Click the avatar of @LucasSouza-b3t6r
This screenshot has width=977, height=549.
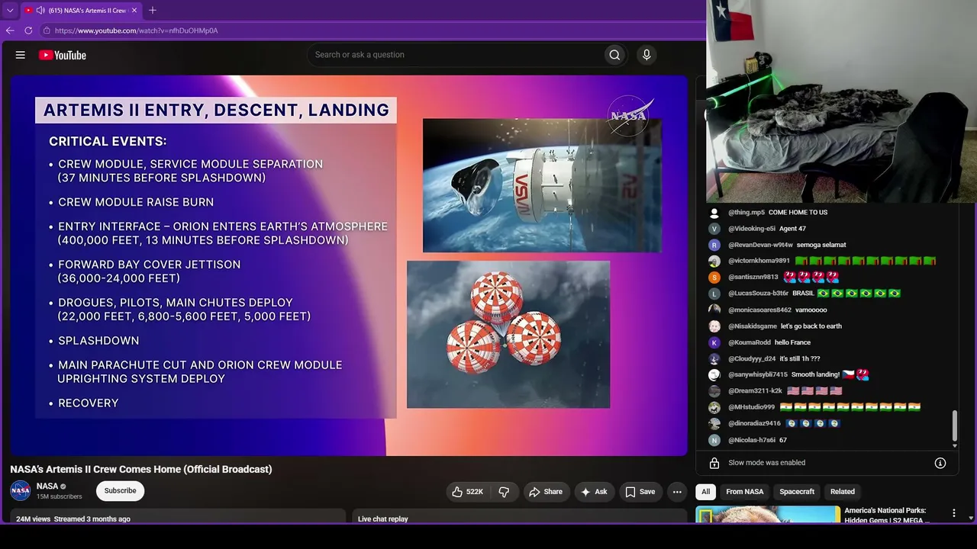[x=714, y=294]
